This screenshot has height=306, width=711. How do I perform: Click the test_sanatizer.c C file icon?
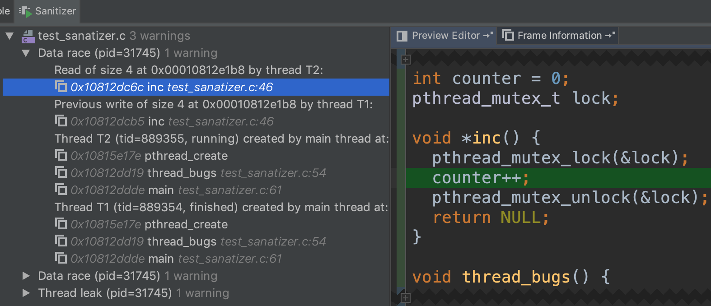(28, 36)
